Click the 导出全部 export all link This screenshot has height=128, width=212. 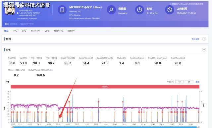coord(195,39)
